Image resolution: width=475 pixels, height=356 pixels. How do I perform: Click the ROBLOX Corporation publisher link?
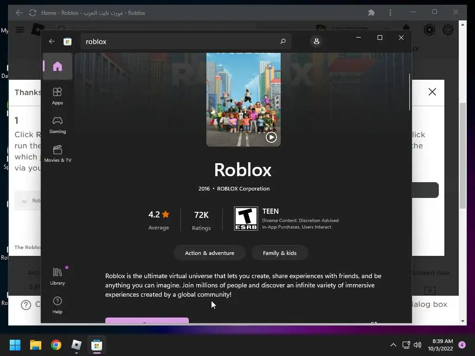[x=243, y=189]
